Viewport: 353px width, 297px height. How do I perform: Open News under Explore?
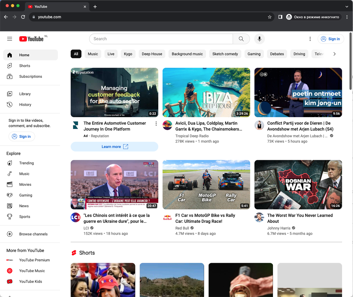coord(31,206)
